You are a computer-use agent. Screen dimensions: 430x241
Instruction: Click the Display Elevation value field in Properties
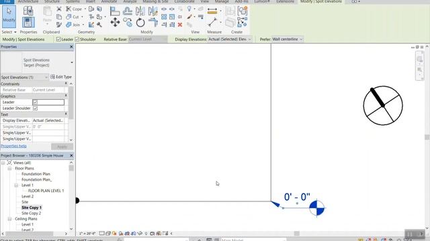point(48,120)
